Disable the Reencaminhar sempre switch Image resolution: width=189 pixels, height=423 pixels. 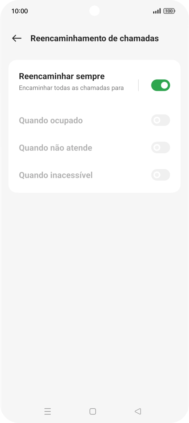(x=160, y=85)
